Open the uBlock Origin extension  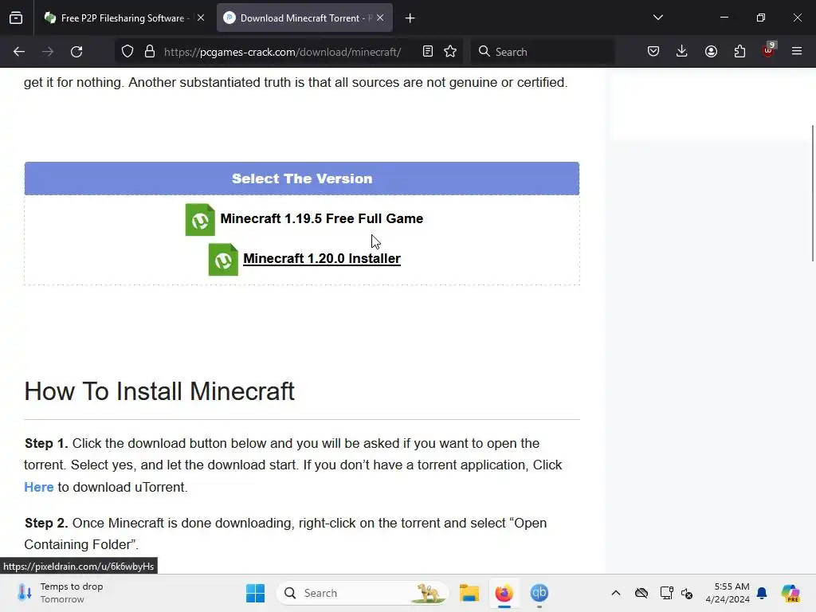769,50
